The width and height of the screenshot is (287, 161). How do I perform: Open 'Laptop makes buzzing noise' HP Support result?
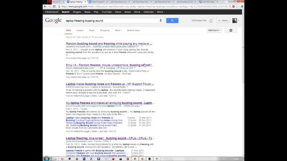110,84
